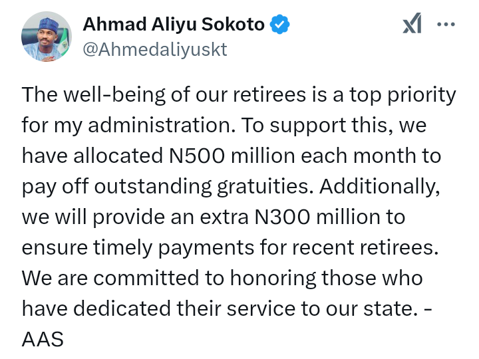479x359 pixels.
Task: Open the three-dot more options menu
Action: pyautogui.click(x=446, y=25)
